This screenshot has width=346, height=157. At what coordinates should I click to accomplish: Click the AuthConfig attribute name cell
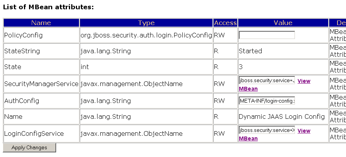pos(21,101)
